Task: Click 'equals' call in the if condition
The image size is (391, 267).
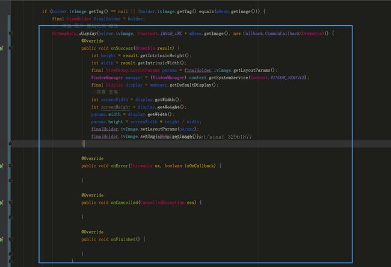Action: (x=206, y=11)
